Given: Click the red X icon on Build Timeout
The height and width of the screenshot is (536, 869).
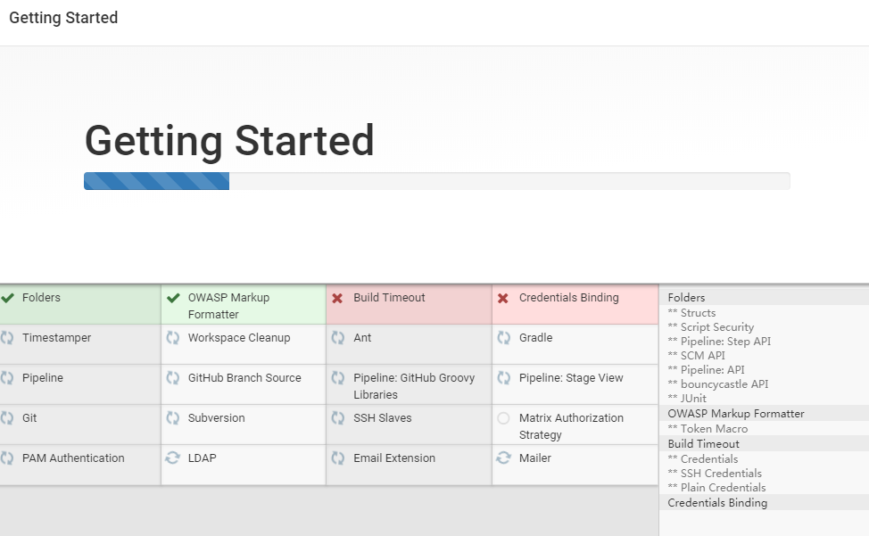Looking at the screenshot, I should [337, 298].
